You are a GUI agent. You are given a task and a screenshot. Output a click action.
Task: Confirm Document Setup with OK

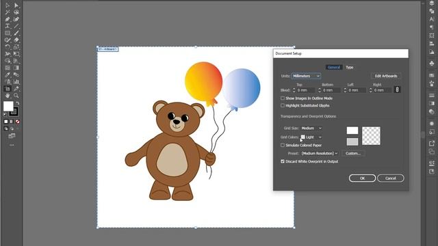coord(362,178)
